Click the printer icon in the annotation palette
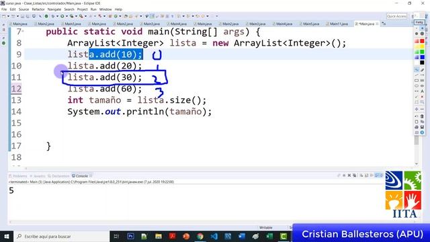This screenshot has height=242, width=430. [x=417, y=127]
